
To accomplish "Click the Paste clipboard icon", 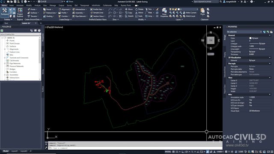I will (203, 12).
